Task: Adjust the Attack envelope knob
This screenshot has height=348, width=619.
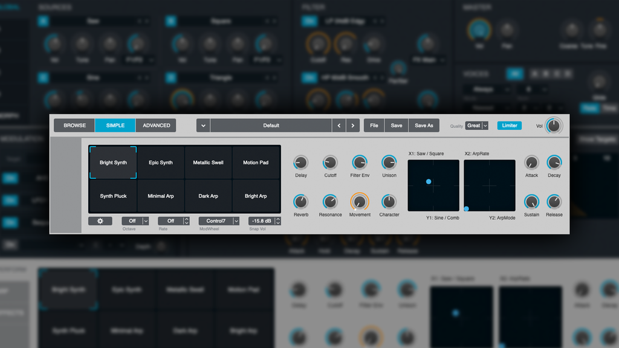Action: click(x=531, y=163)
